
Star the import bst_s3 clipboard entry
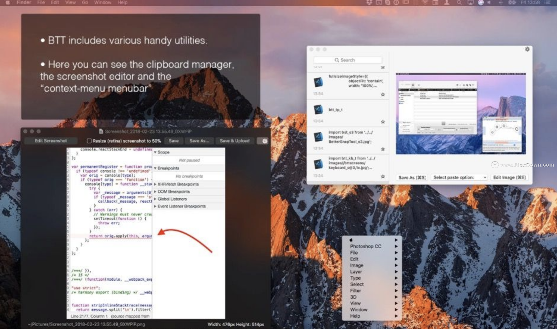[x=383, y=149]
